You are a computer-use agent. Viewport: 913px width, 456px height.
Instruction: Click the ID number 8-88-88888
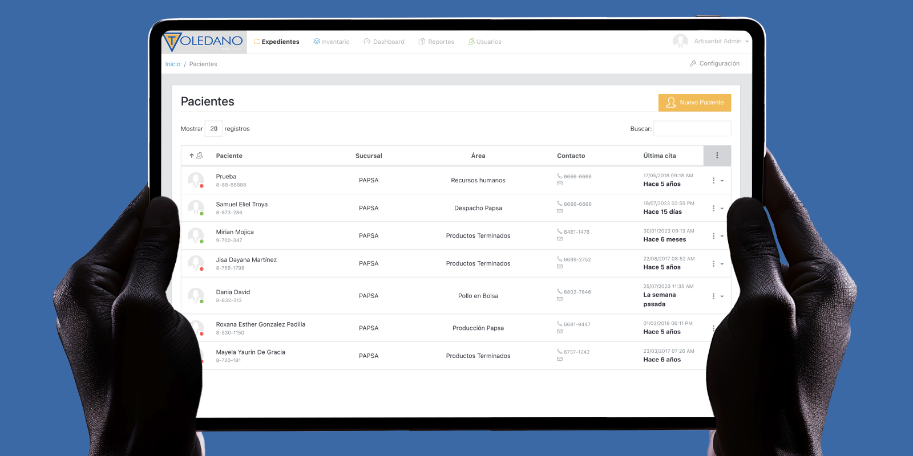pos(232,185)
